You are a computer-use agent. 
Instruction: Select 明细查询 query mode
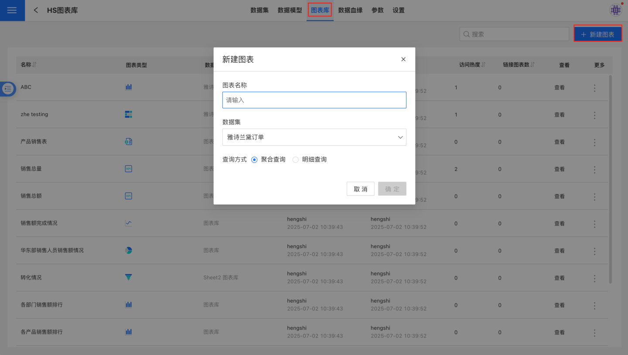(296, 160)
